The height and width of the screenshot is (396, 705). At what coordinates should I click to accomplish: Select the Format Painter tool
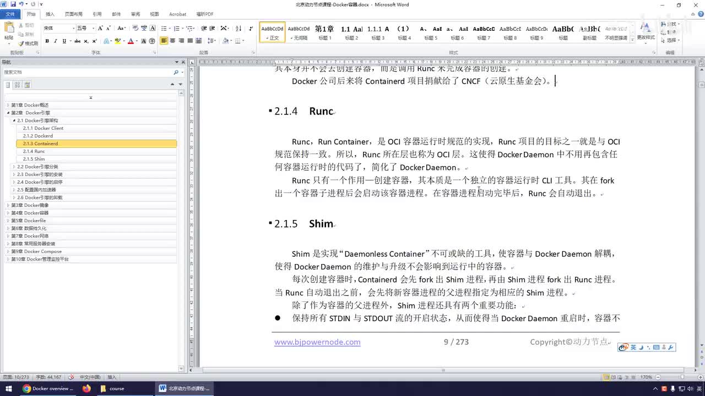(x=28, y=43)
